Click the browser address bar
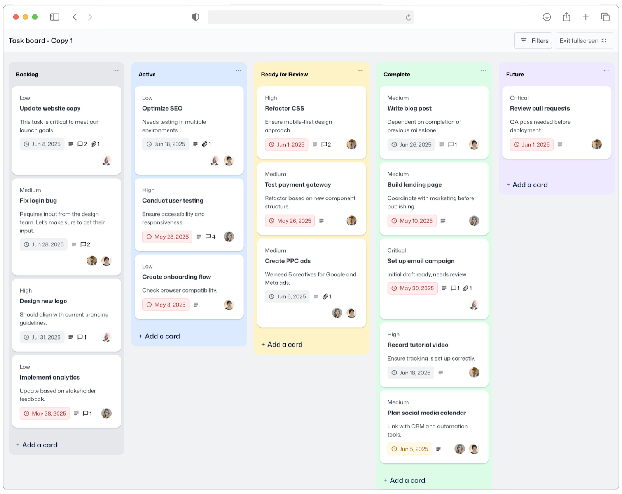 pos(311,17)
